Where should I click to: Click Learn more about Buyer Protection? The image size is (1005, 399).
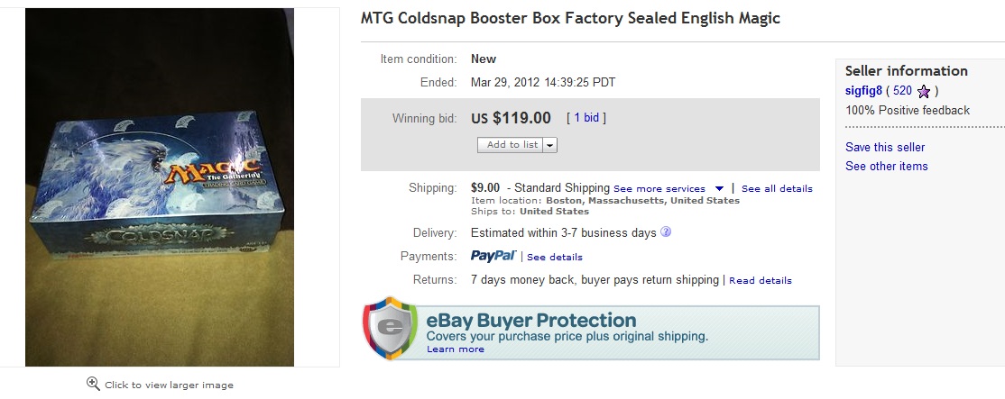coord(455,349)
